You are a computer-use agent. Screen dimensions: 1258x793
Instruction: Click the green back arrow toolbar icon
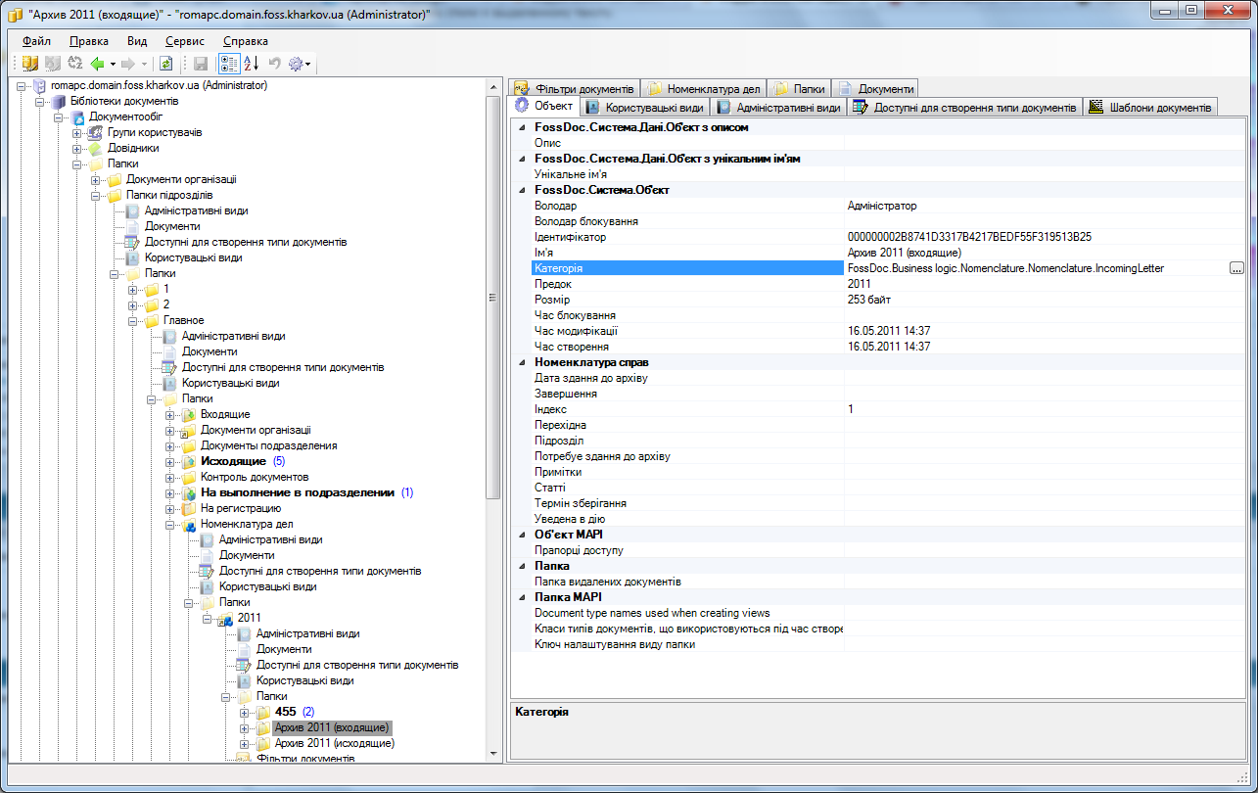point(97,64)
